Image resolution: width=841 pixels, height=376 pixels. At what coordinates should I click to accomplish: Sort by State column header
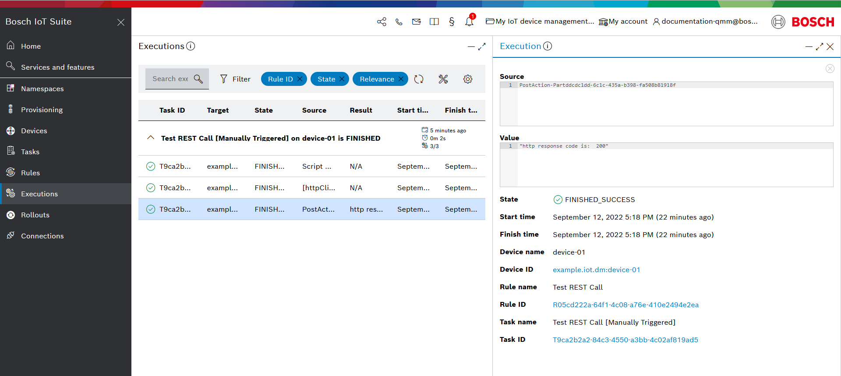264,110
